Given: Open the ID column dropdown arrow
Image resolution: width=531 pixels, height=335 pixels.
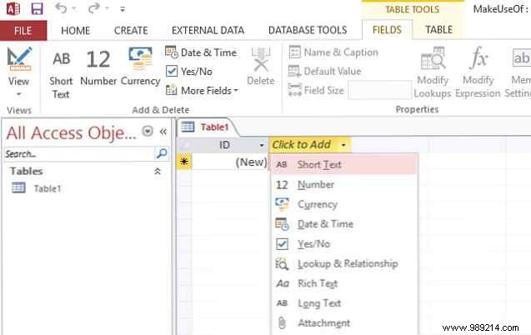Looking at the screenshot, I should coord(262,146).
